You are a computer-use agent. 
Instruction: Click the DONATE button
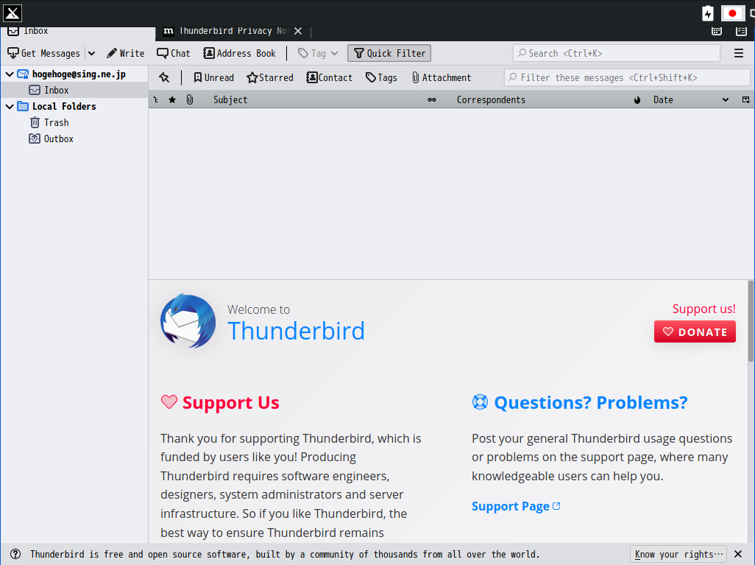695,331
